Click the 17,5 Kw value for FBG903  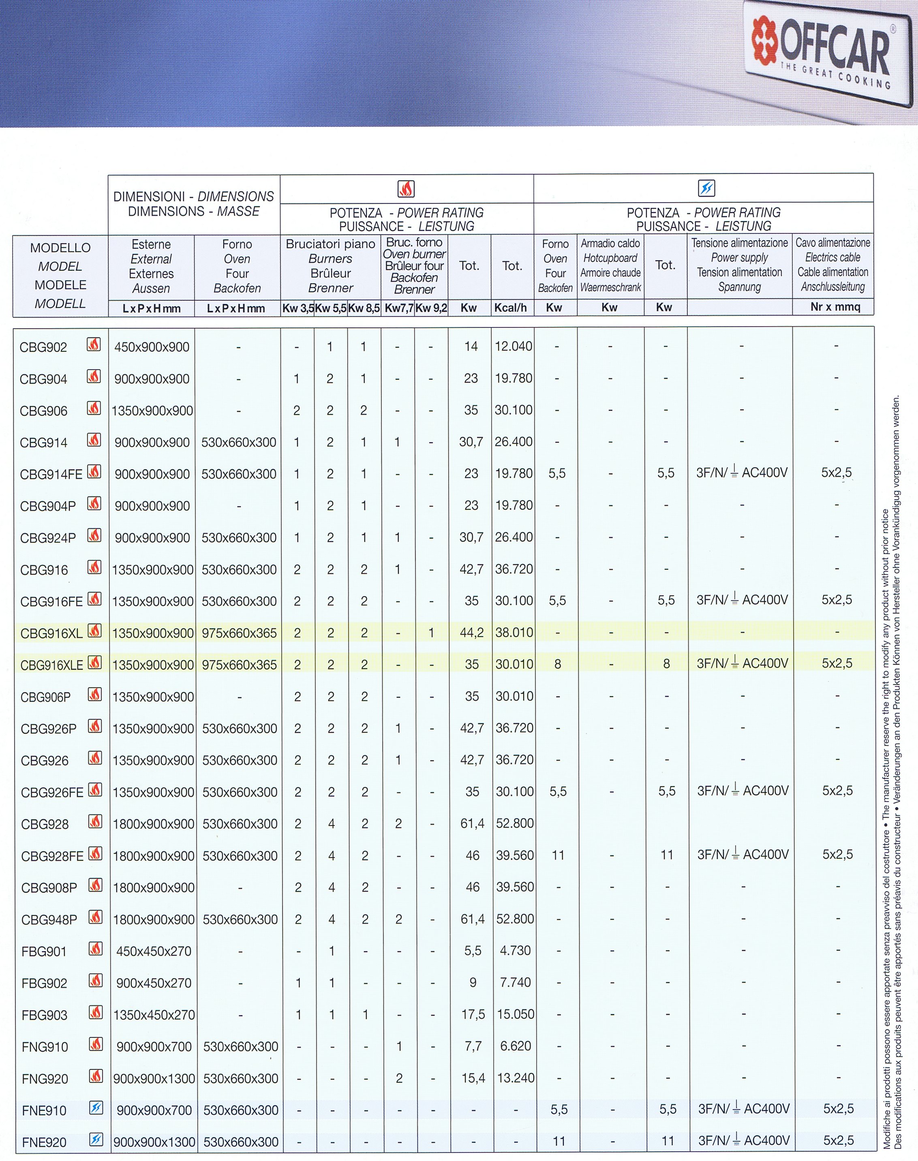point(473,1014)
